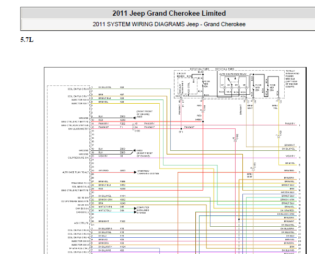Click the "WHT/LT GRN" wire color on pin 34

tap(106, 207)
